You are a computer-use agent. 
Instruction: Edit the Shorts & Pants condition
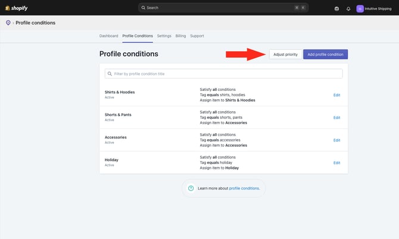336,118
